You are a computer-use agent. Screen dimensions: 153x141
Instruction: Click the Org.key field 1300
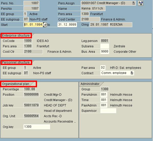click(x=37, y=127)
